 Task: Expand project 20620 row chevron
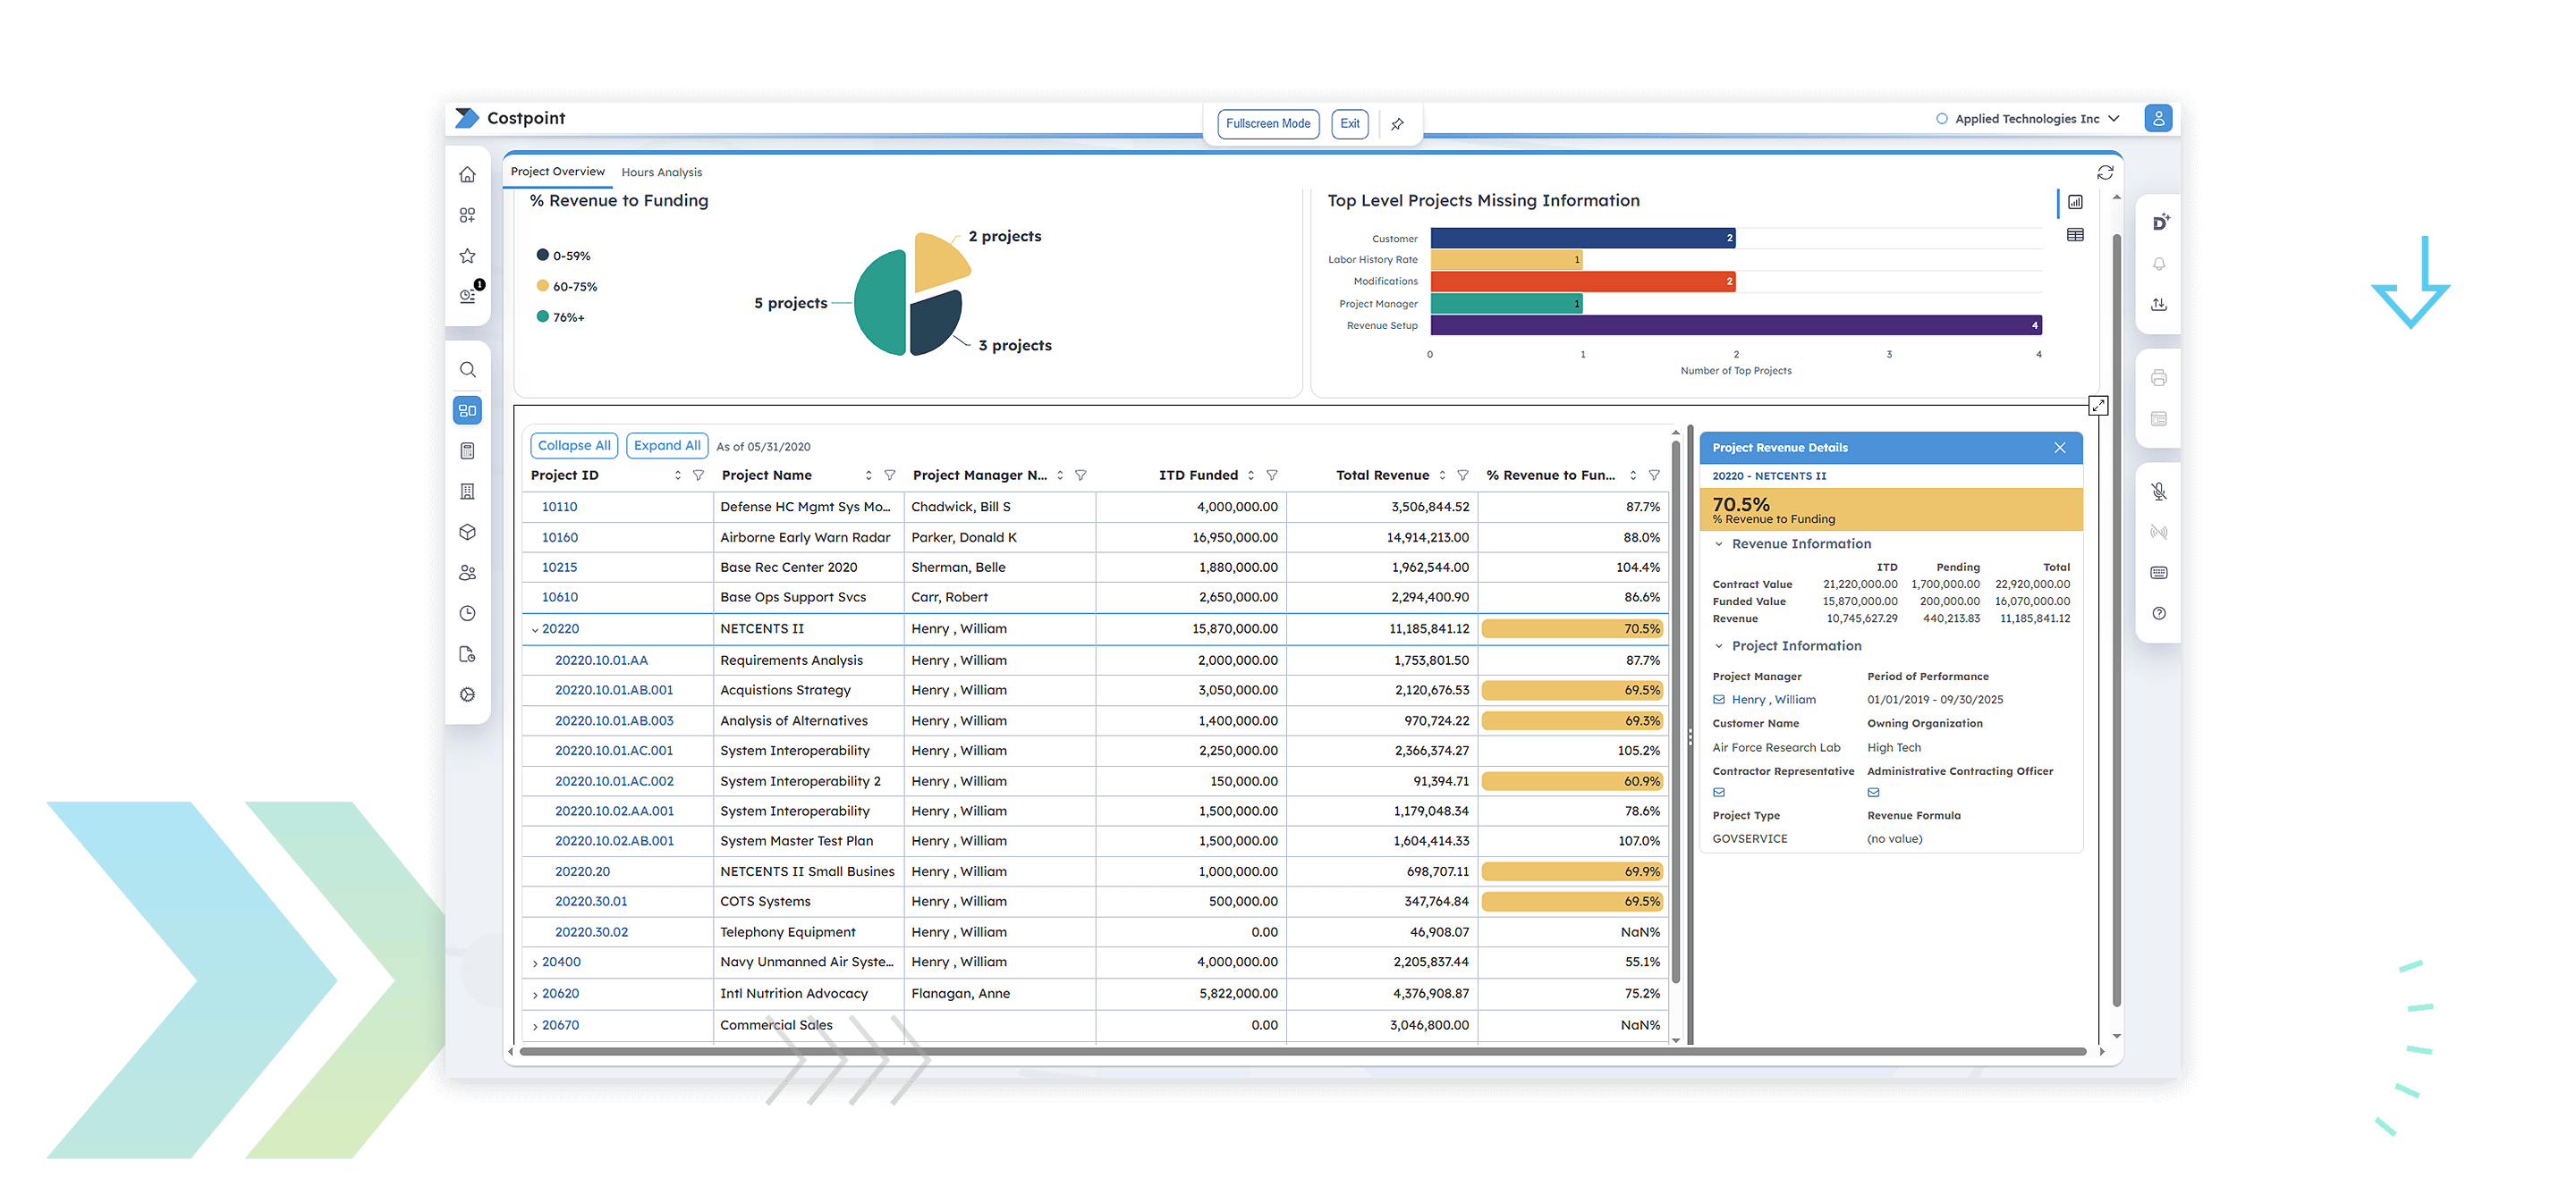point(535,996)
